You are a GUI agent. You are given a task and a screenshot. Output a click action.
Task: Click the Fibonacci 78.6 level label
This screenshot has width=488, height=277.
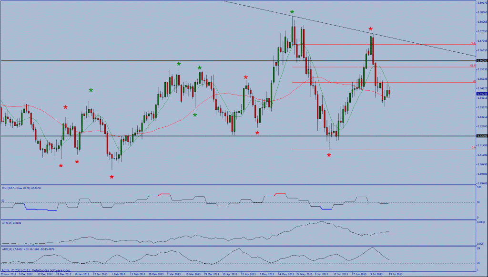[473, 43]
